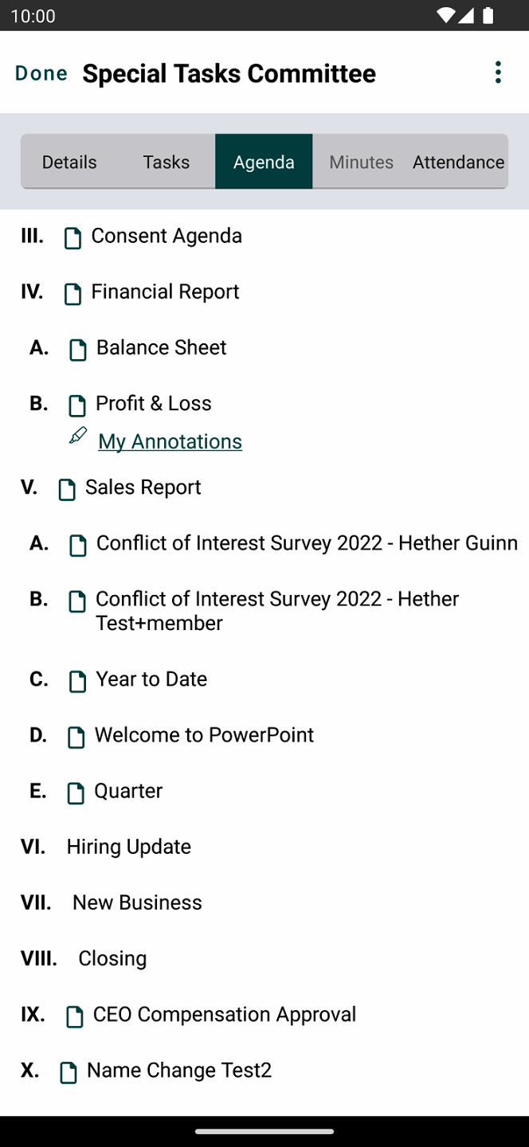The height and width of the screenshot is (1147, 529).
Task: Switch to the Details tab
Action: point(69,162)
